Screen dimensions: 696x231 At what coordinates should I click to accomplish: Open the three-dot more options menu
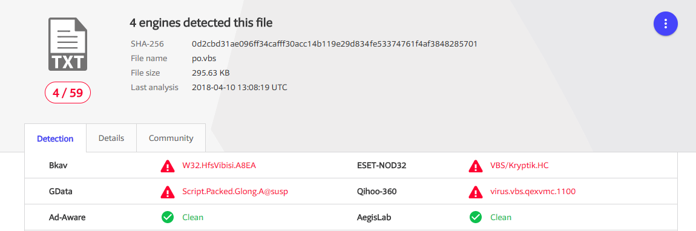coord(665,24)
